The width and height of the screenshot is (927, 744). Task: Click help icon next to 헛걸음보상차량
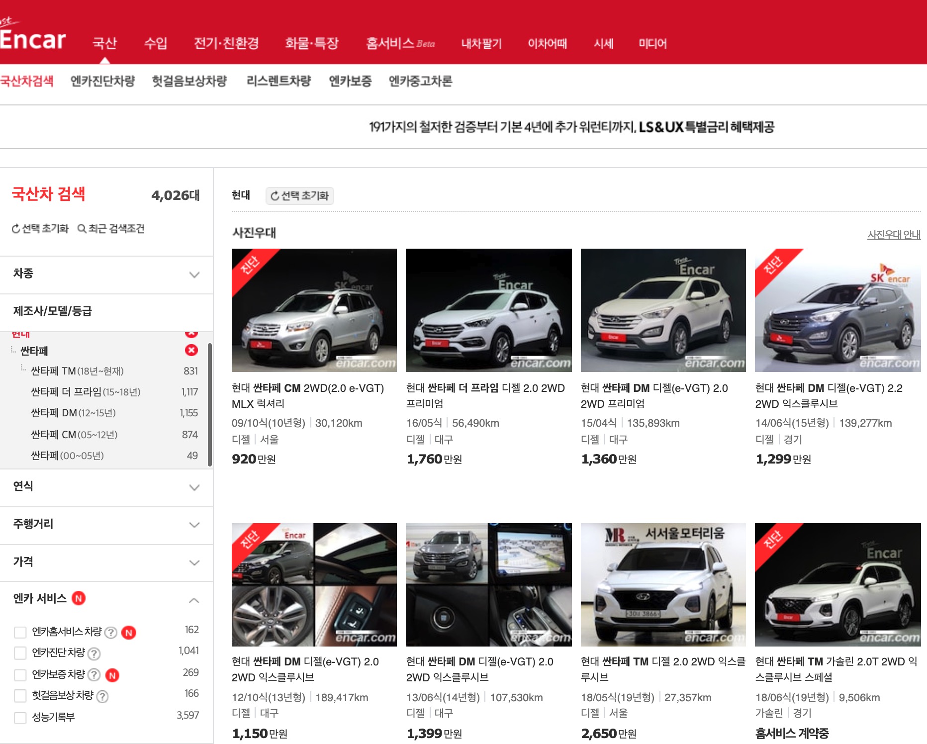click(102, 696)
